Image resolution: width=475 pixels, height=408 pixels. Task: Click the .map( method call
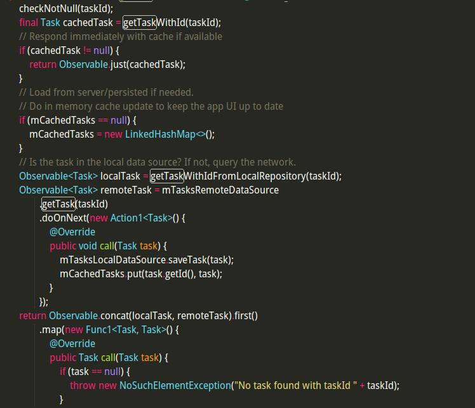[x=51, y=329]
